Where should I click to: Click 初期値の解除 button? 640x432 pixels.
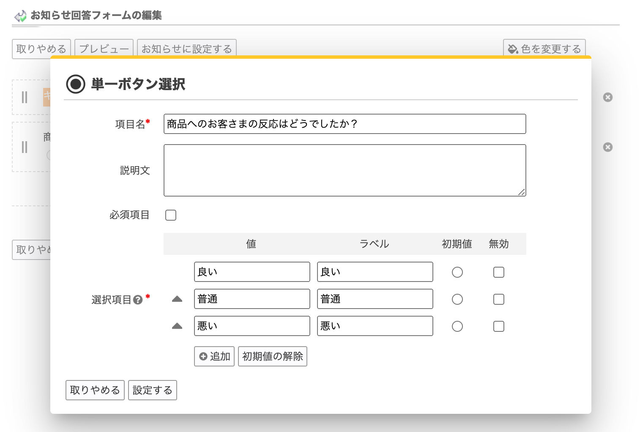click(x=273, y=356)
